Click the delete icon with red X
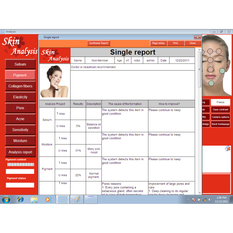 (x=228, y=149)
